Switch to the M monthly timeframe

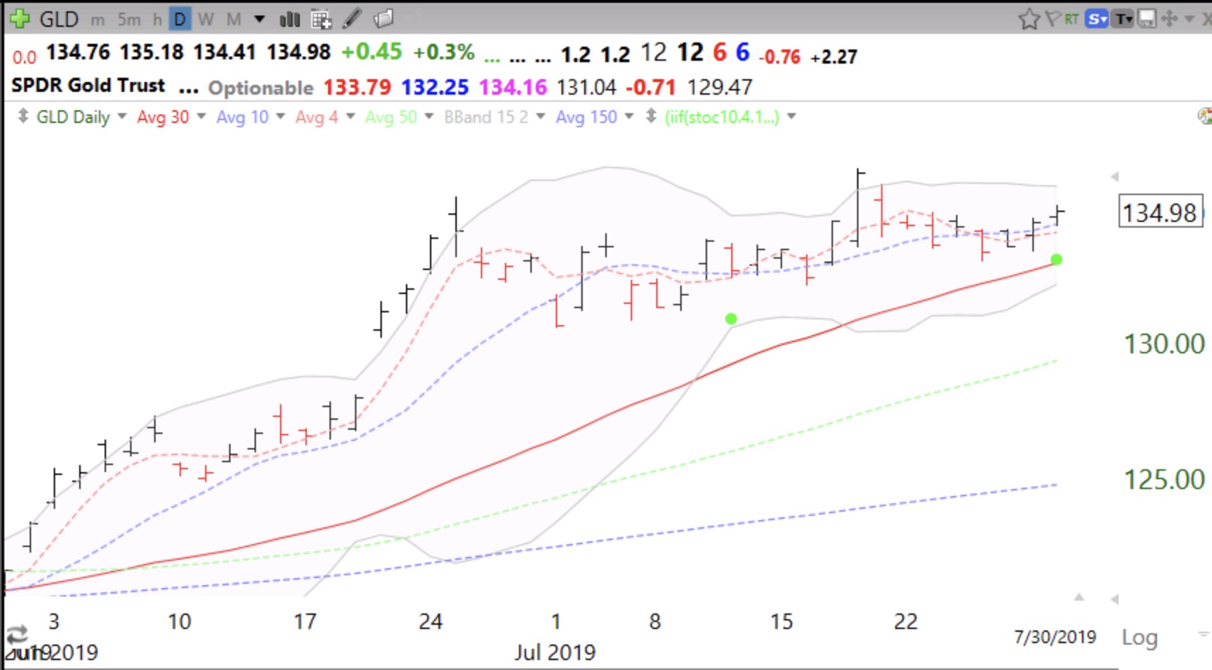[x=233, y=19]
